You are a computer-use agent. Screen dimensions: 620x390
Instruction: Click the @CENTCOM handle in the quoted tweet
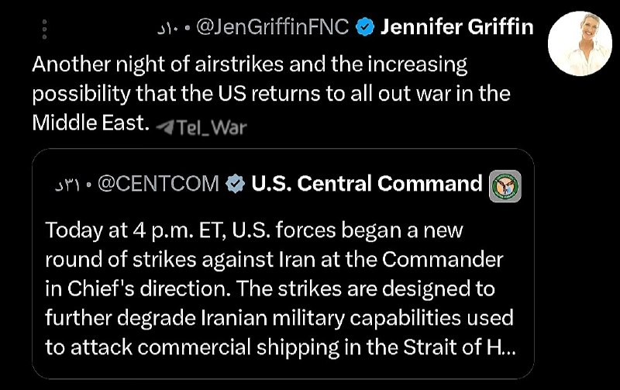pos(158,184)
